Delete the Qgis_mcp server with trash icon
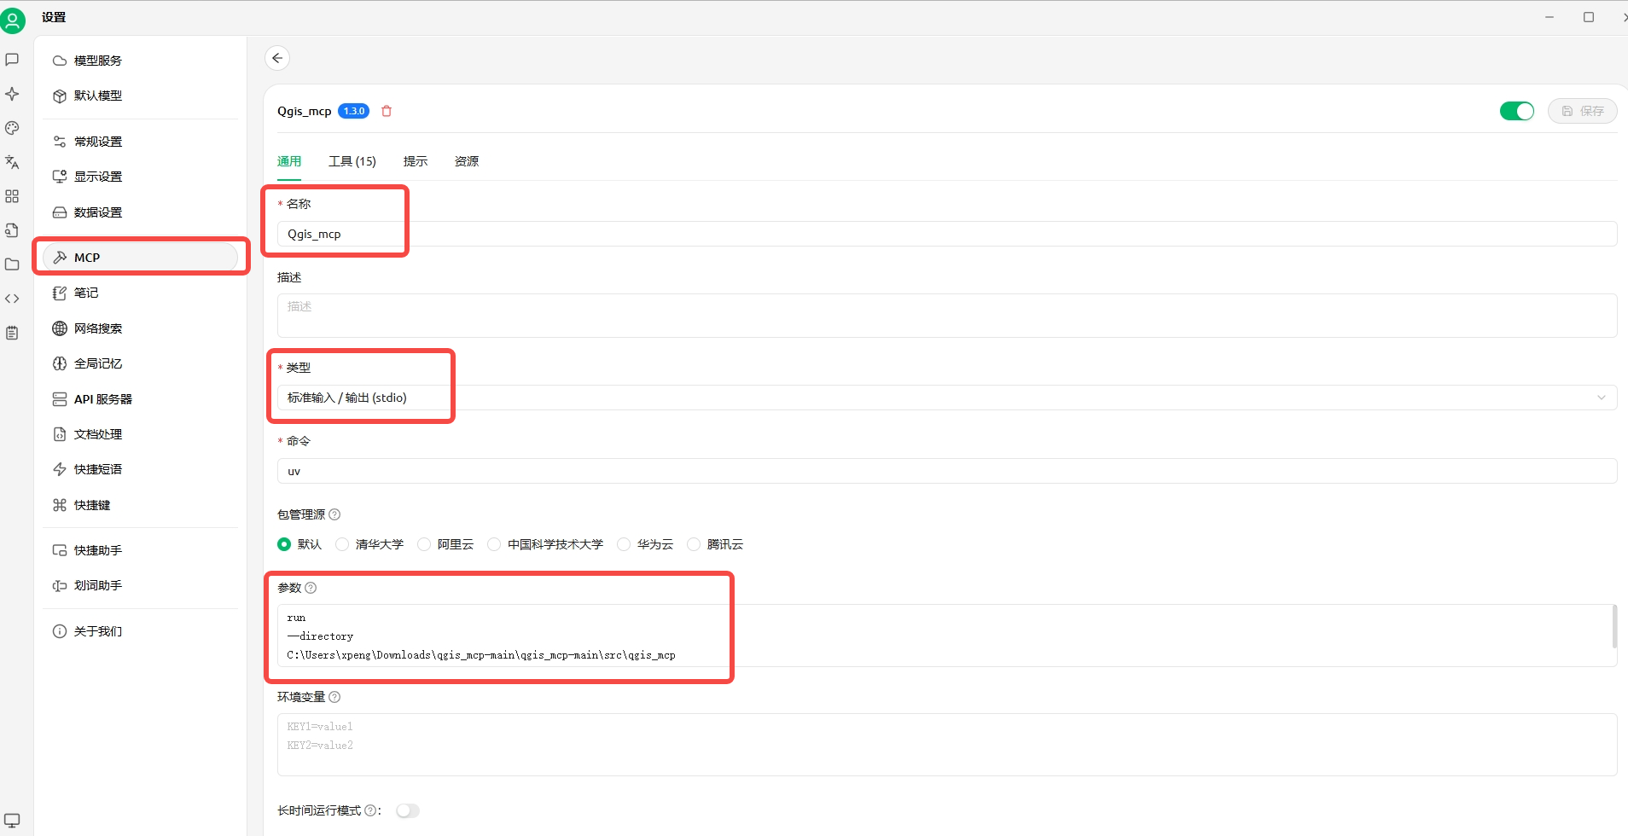This screenshot has height=836, width=1628. point(387,111)
